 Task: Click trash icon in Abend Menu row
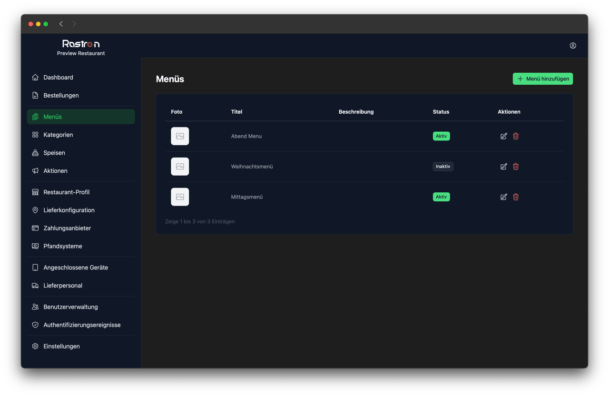click(516, 136)
